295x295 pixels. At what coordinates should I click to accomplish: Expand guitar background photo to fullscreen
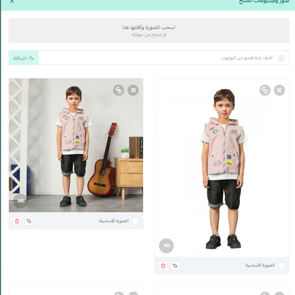coord(133,90)
